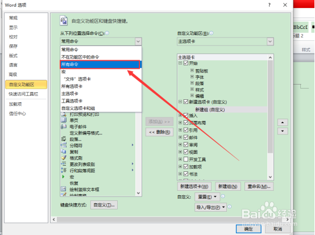
Task: Select the 行和段落间距 command icon
Action: [x=64, y=170]
